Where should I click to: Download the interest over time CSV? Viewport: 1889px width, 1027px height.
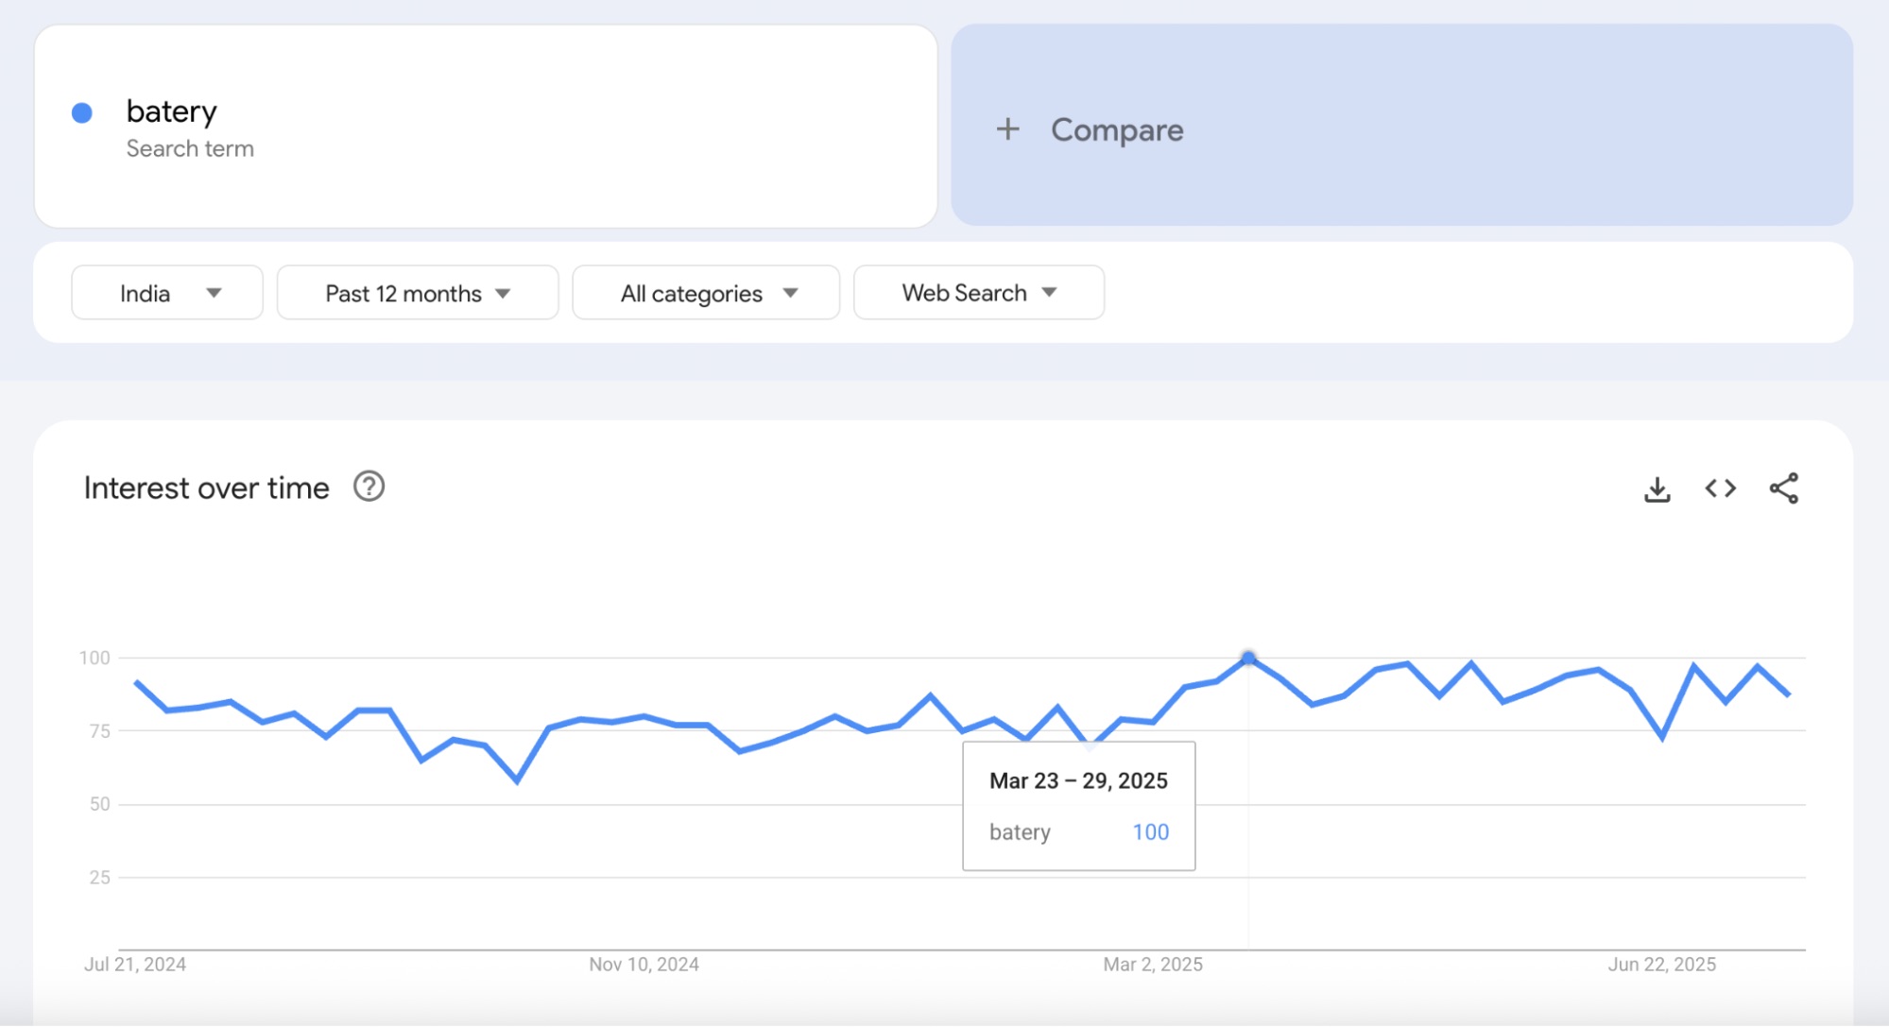click(1657, 489)
